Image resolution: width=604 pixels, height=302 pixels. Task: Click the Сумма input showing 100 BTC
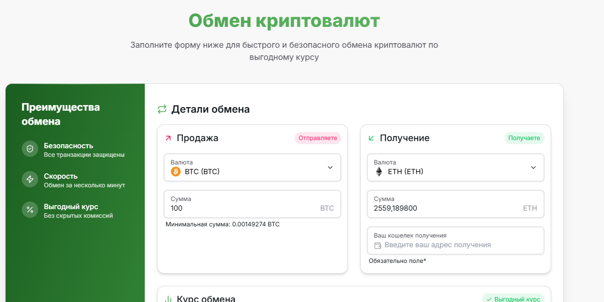(x=252, y=204)
